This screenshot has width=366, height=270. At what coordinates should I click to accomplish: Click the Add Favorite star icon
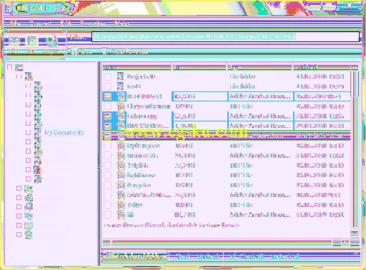click(104, 51)
